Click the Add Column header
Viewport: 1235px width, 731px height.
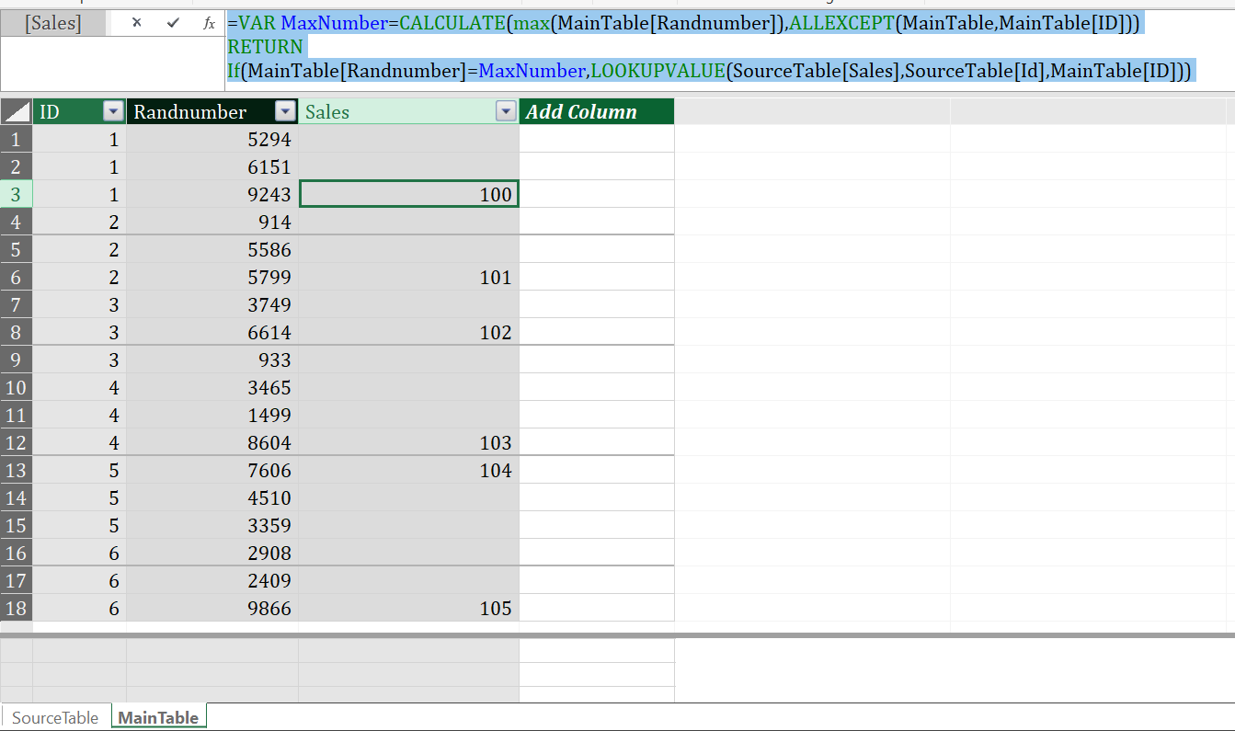(x=597, y=111)
